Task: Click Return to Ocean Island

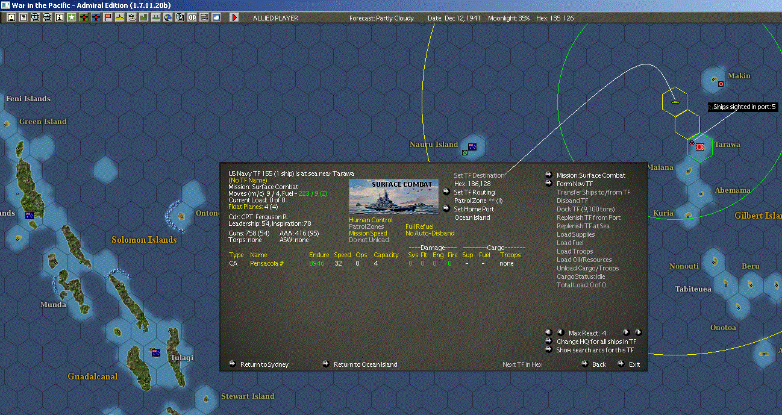Action: 366,364
